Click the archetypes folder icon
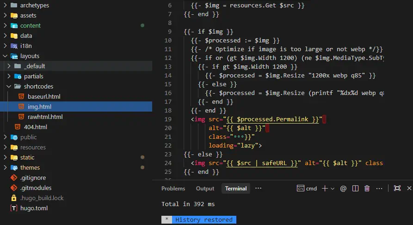The width and height of the screenshot is (413, 225). coord(14,5)
